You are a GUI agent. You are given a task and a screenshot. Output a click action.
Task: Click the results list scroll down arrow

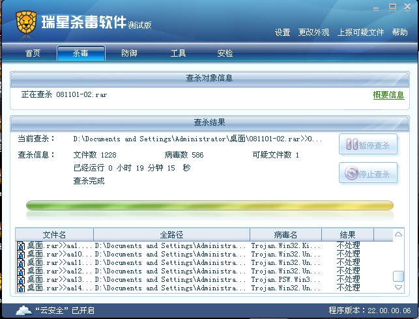click(398, 288)
